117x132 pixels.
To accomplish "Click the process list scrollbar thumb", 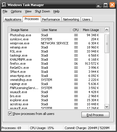I will pos(107,44).
